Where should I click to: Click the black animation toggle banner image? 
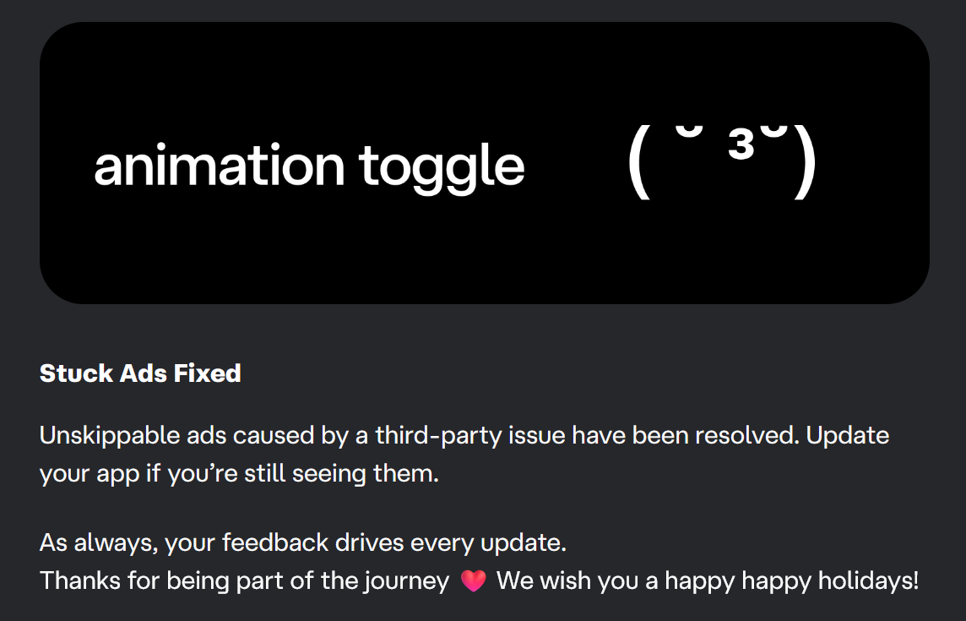click(x=484, y=163)
